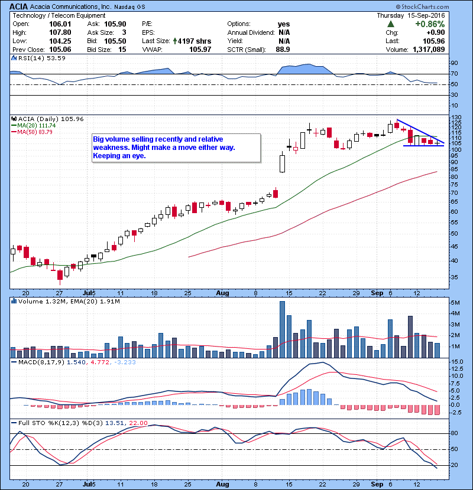
Task: Select the stochastic %D value 22.00
Action: (138, 423)
